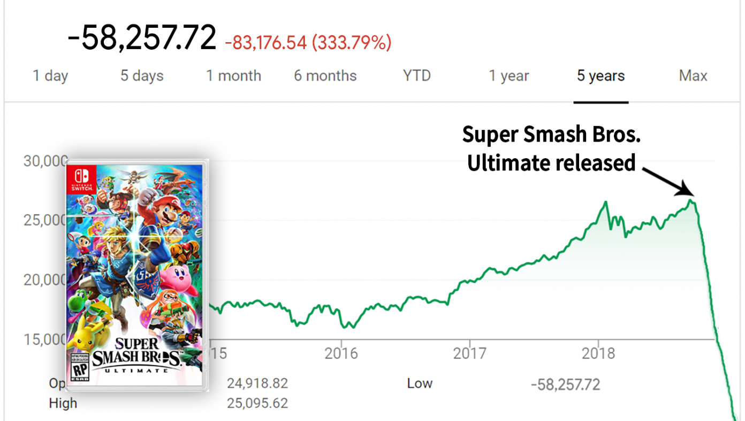Click the 2016 label on the time axis
The image size is (745, 421).
click(341, 353)
